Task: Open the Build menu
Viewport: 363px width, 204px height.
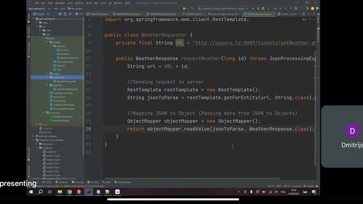Action: coord(89,3)
